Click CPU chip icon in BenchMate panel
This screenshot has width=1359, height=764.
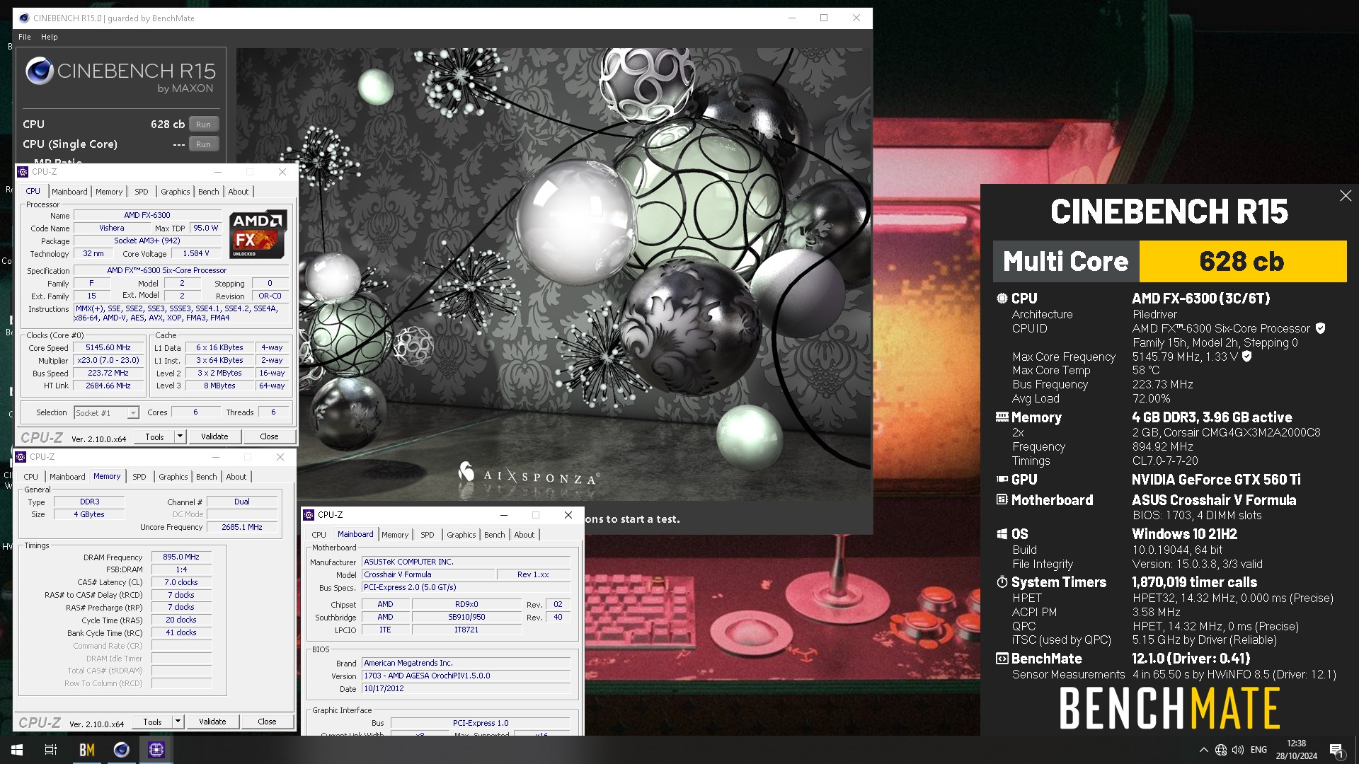point(1002,299)
